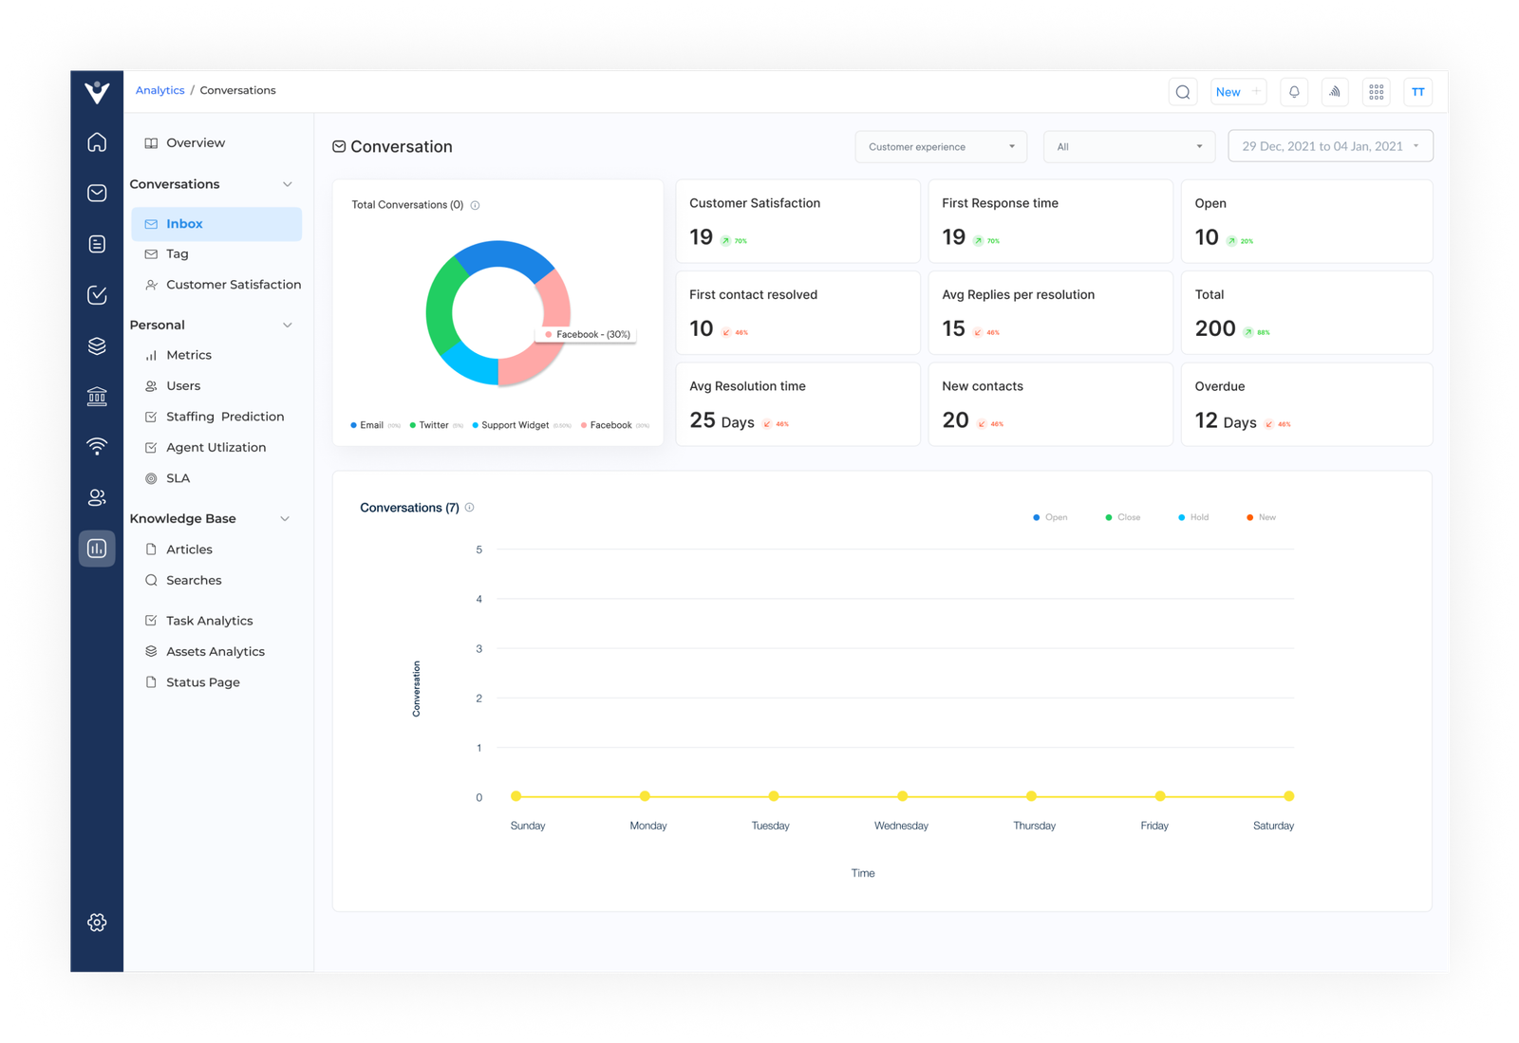The width and height of the screenshot is (1519, 1043).
Task: Click the info icon beside Conversations (7)
Action: point(470,508)
